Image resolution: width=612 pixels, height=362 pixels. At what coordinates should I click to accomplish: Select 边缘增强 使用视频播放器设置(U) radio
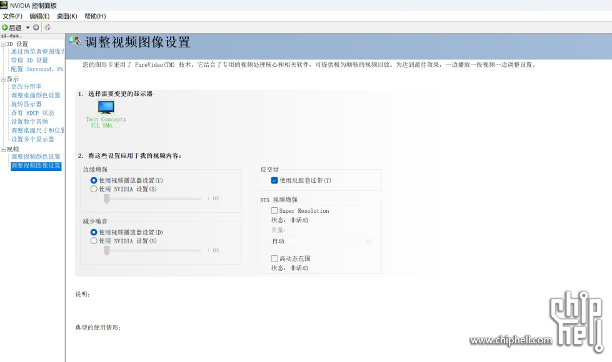coord(94,180)
